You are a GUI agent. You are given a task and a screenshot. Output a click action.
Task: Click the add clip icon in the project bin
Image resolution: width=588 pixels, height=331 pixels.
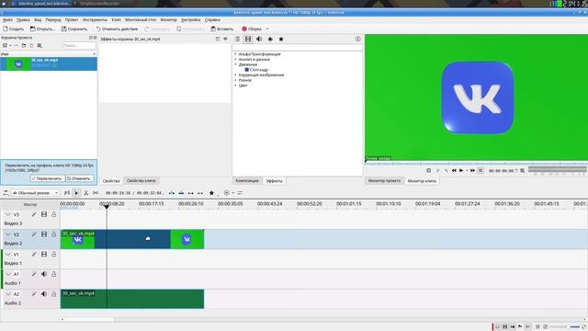pyautogui.click(x=5, y=45)
